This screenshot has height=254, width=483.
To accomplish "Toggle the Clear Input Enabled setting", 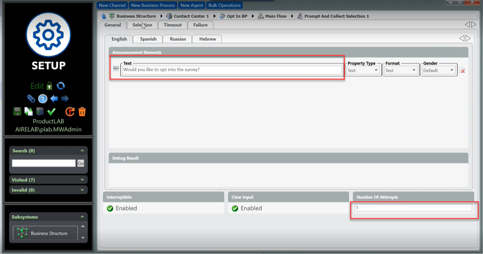I will (247, 208).
